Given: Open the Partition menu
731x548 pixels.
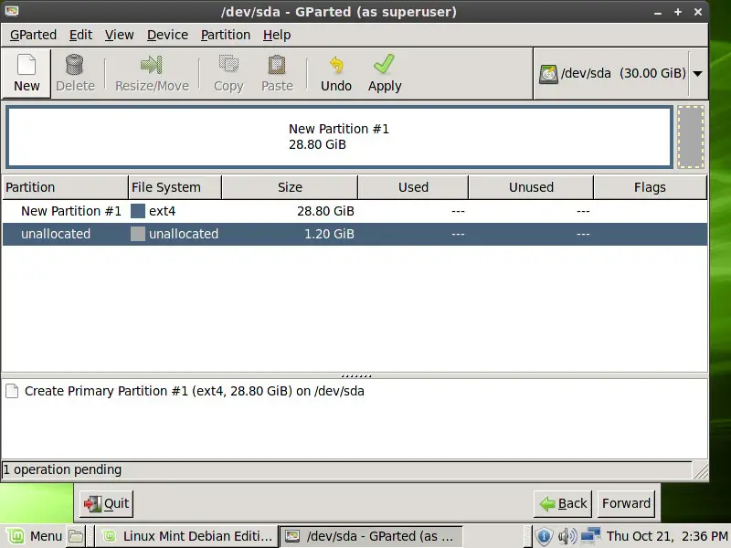Looking at the screenshot, I should pos(225,35).
